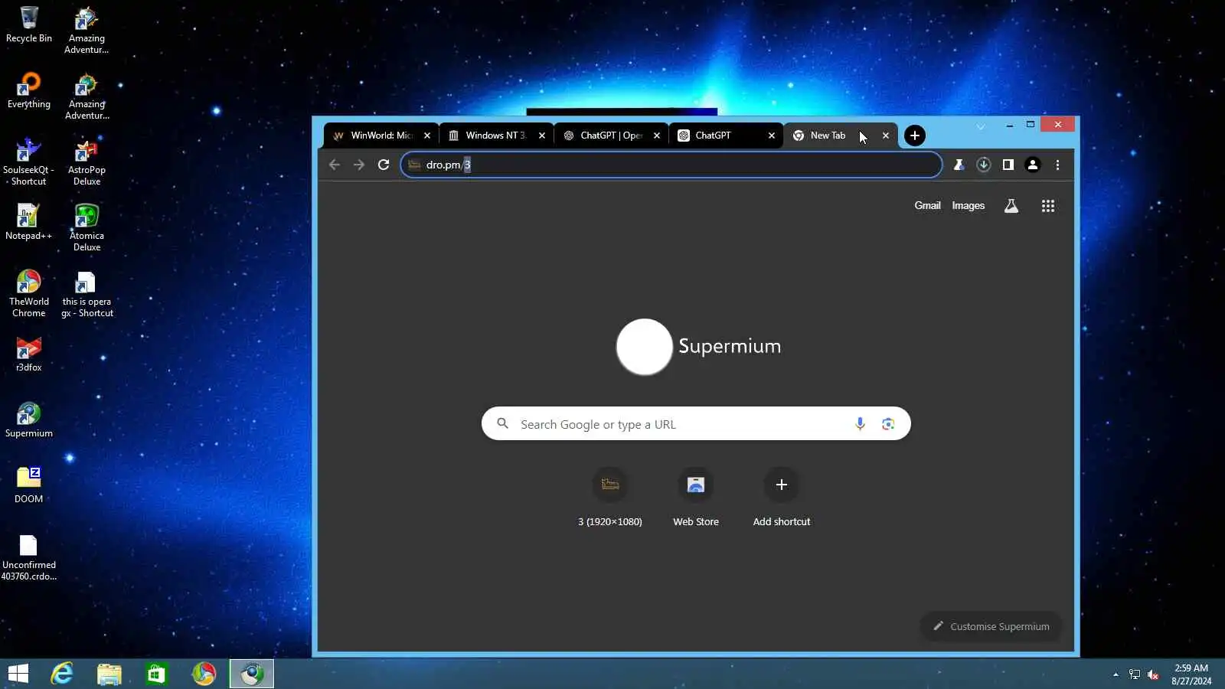Click the browser forward arrow
The image size is (1225, 689).
point(359,165)
